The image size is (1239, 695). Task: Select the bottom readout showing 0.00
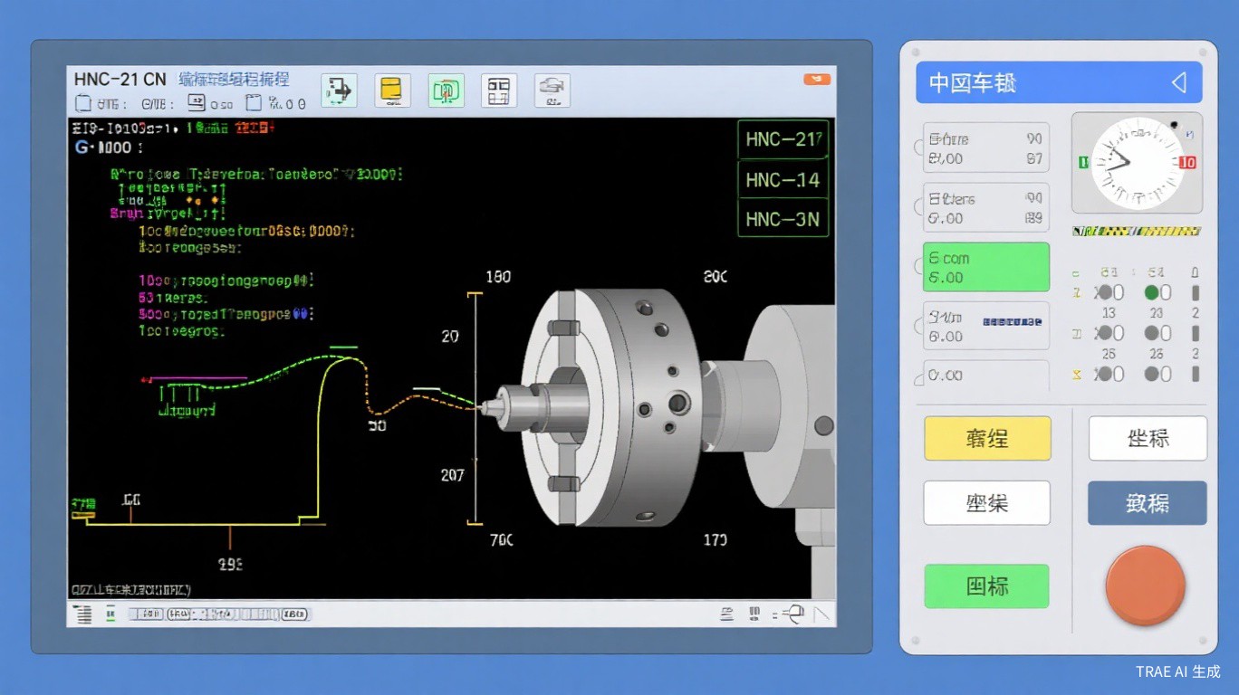point(986,375)
